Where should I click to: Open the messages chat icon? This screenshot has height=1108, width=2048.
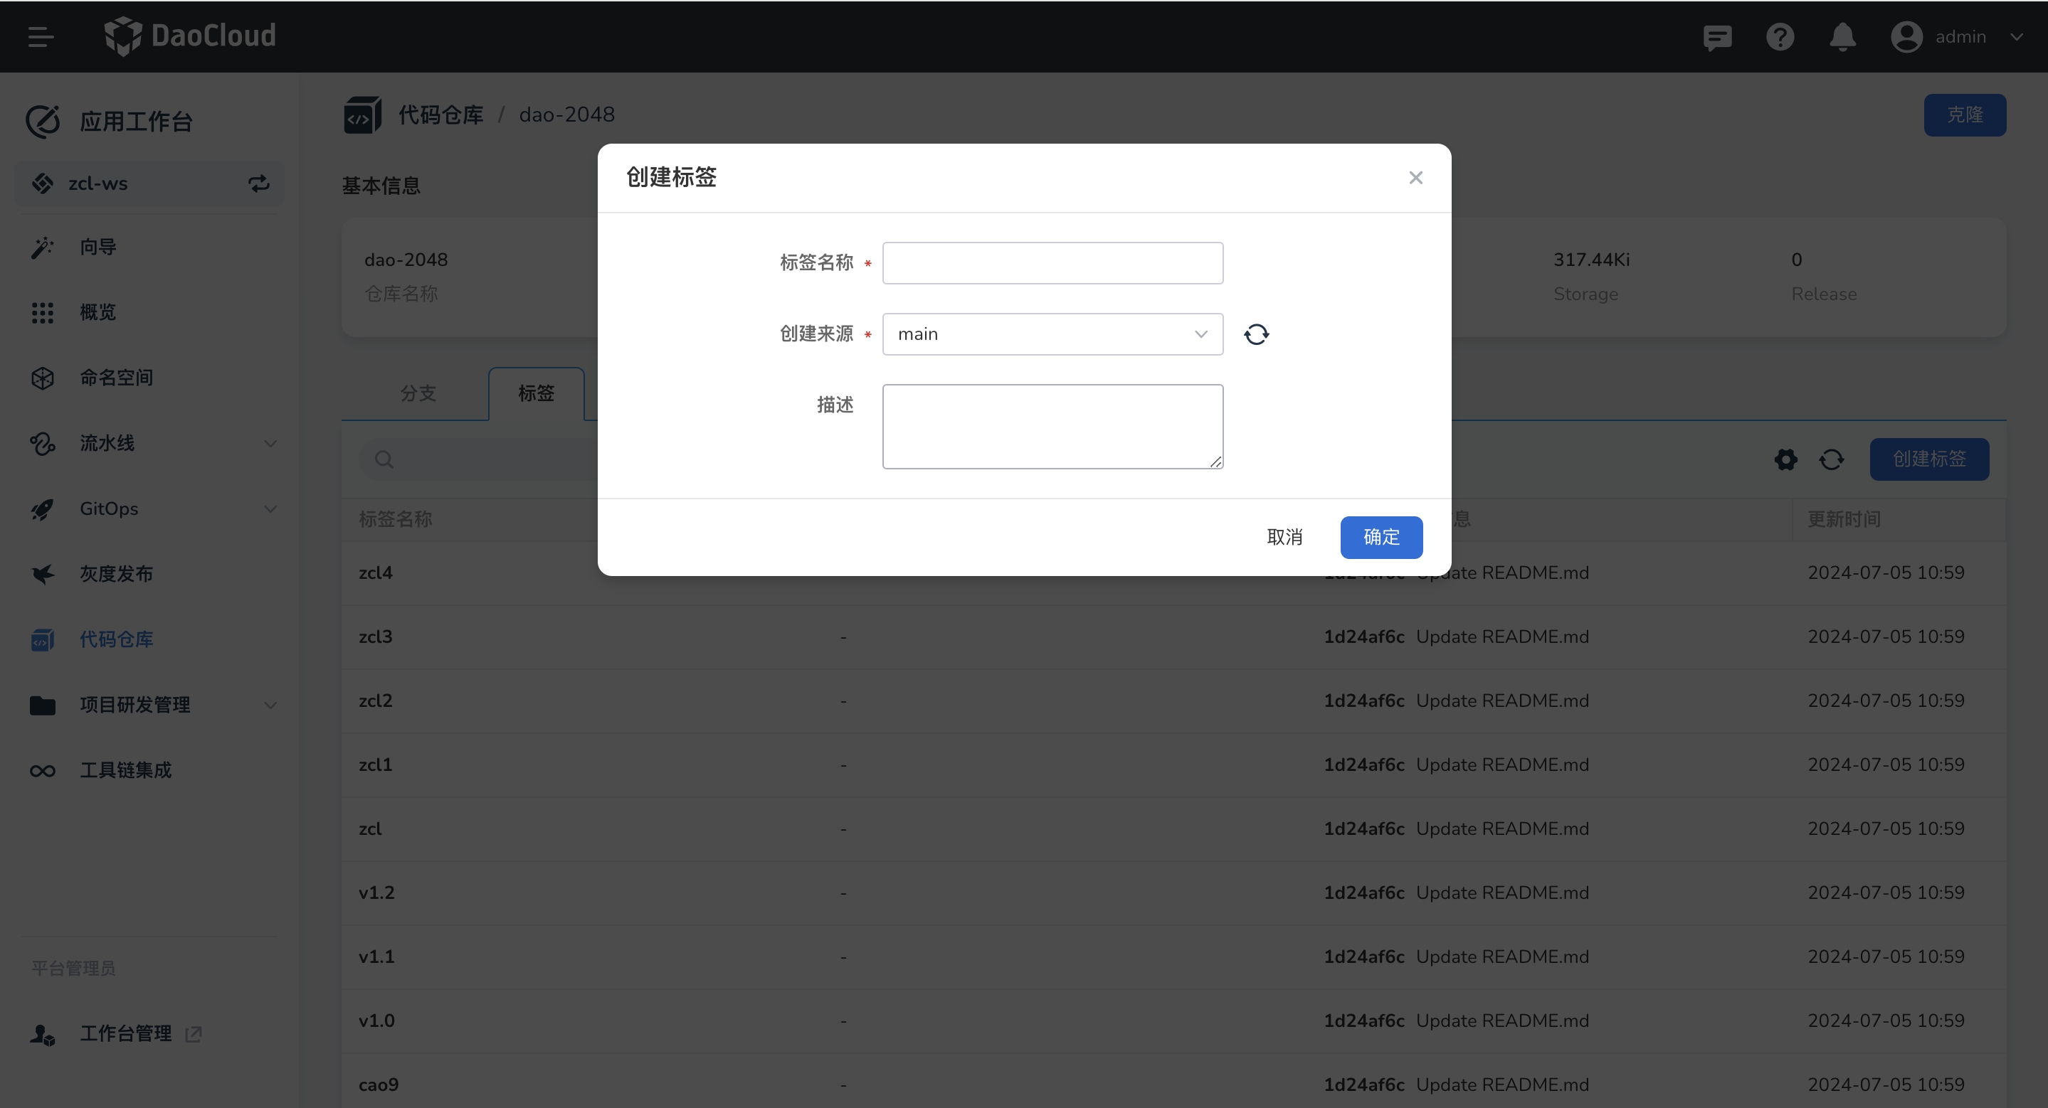pyautogui.click(x=1716, y=37)
